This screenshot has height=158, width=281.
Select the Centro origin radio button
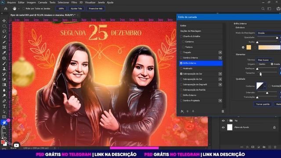click(x=257, y=64)
